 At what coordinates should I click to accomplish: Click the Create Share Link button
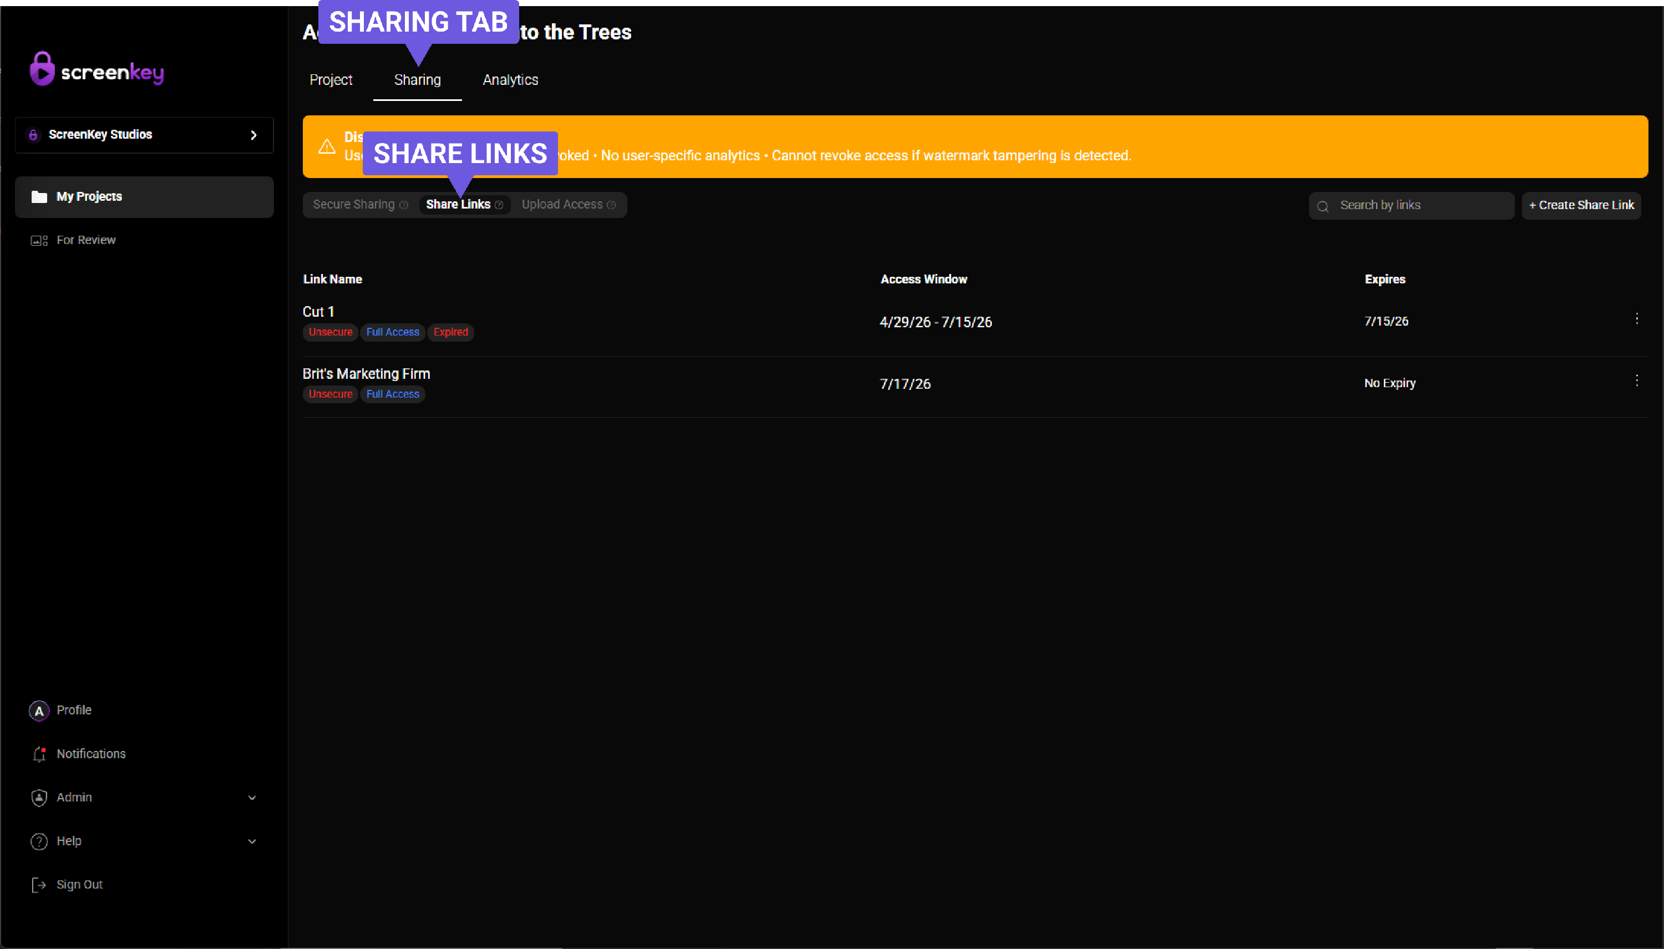1581,205
